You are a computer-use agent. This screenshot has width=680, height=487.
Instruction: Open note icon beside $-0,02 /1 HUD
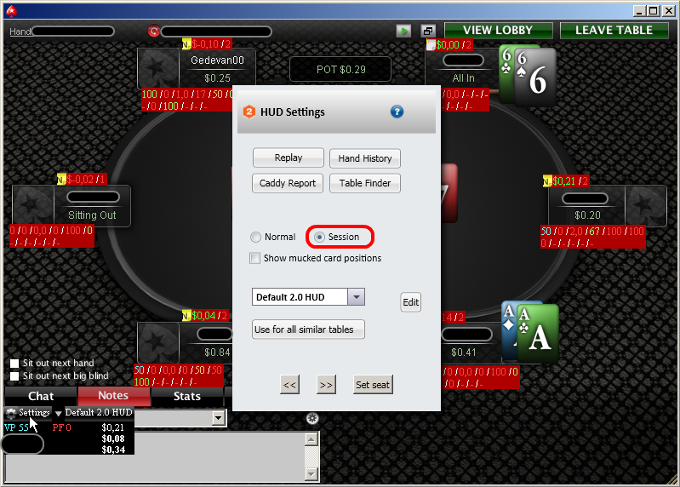click(61, 179)
